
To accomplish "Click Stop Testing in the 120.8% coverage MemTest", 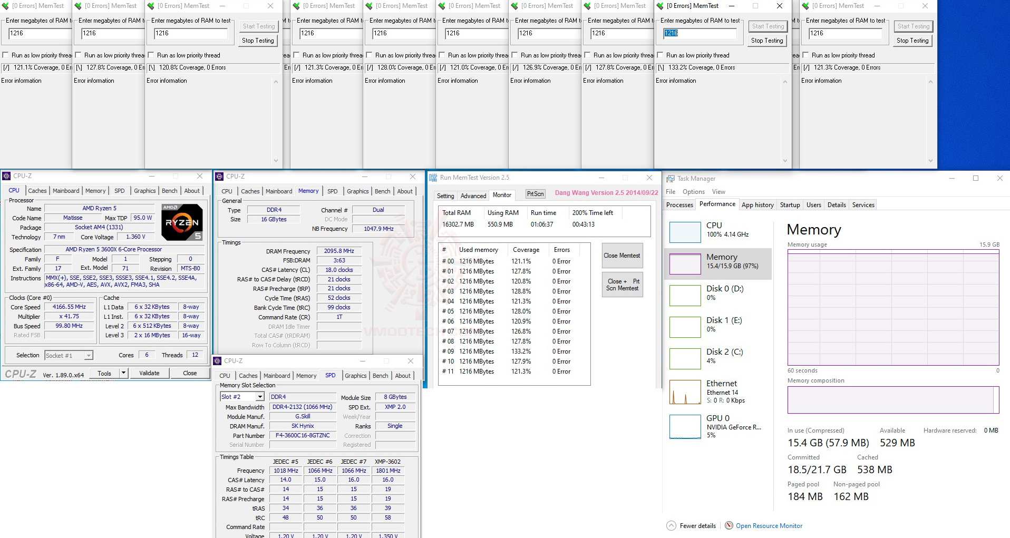I will [x=258, y=41].
